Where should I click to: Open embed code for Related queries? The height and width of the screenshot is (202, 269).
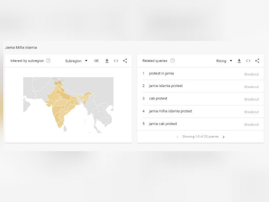[x=248, y=61]
